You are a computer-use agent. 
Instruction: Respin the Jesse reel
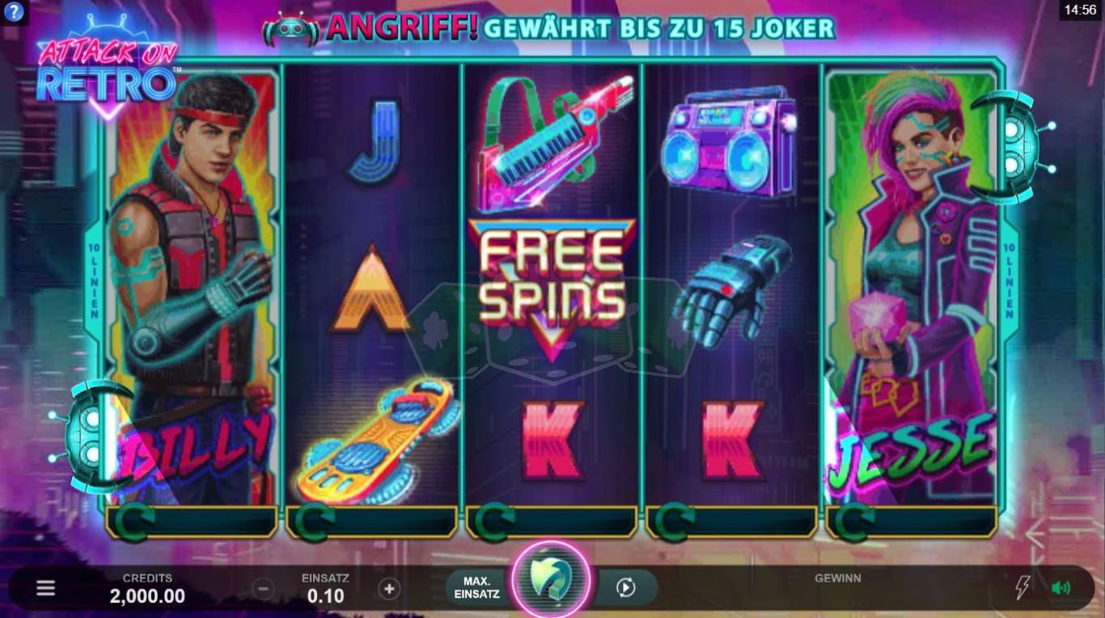912,522
